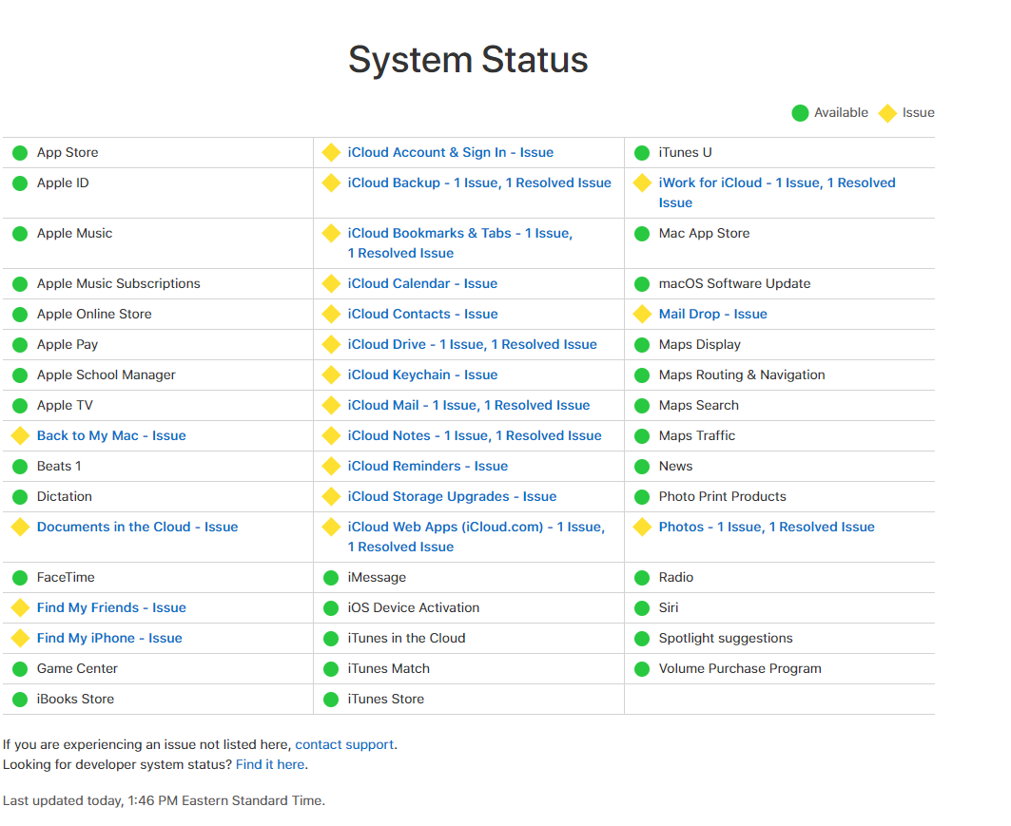Open the contact support link
The image size is (1011, 826).
pos(344,744)
